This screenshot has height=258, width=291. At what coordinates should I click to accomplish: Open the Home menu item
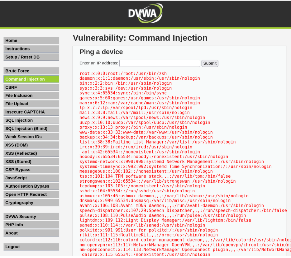click(31, 40)
